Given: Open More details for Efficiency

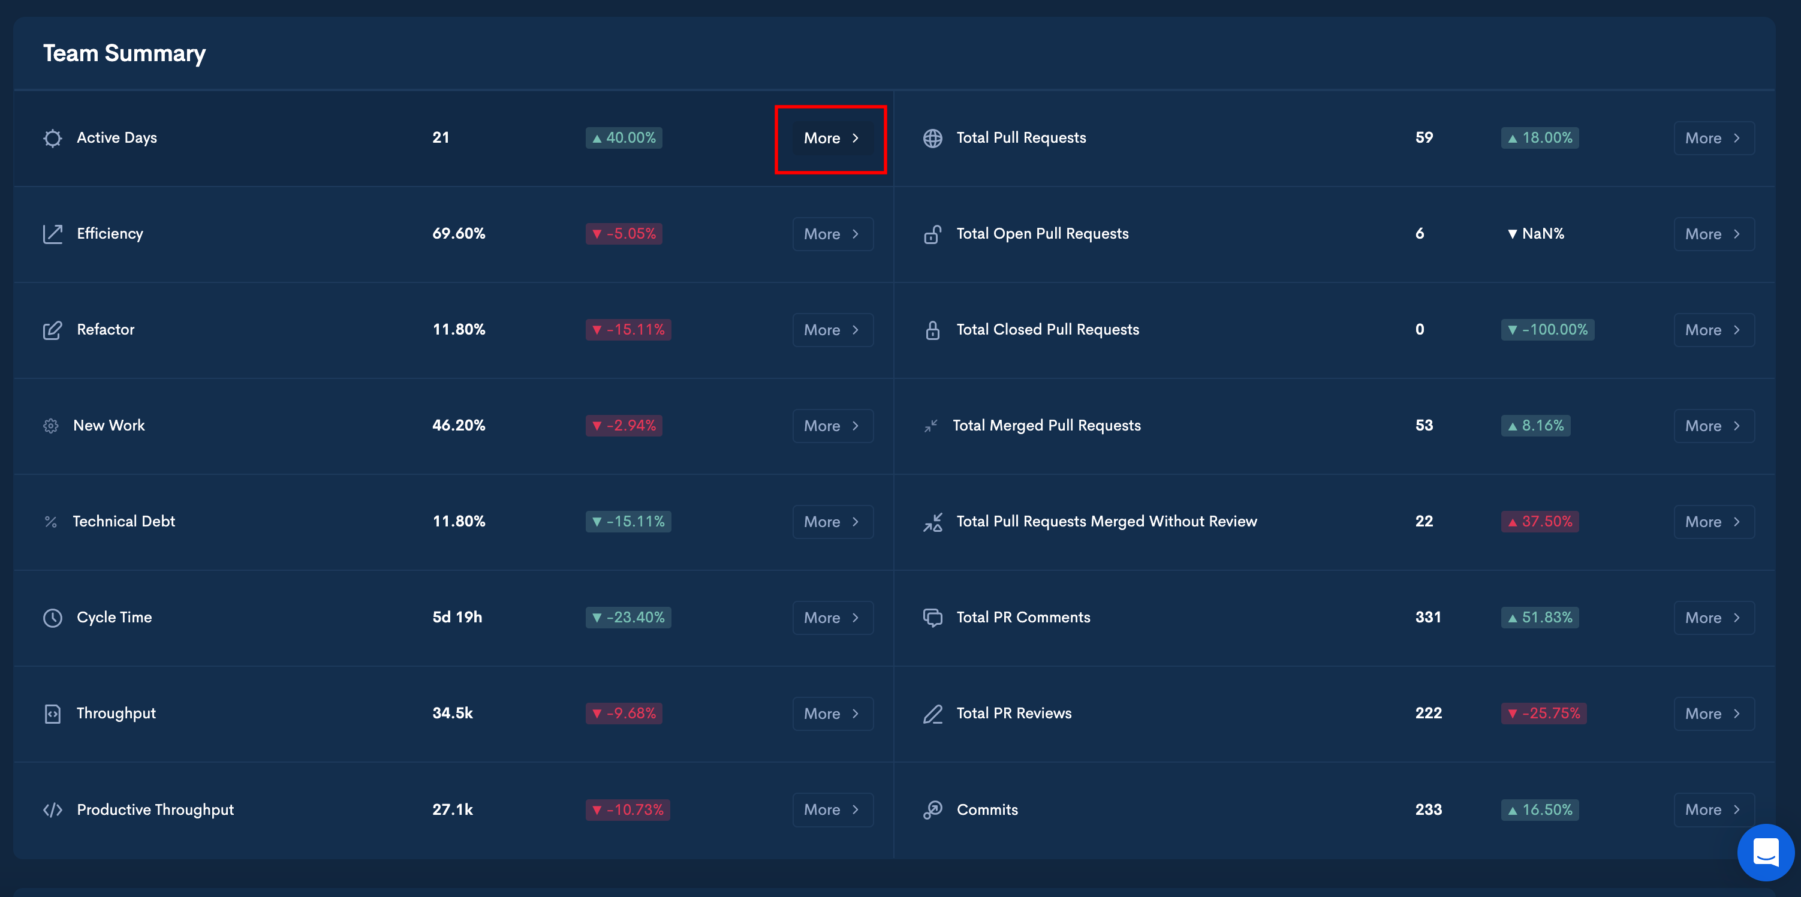Looking at the screenshot, I should pyautogui.click(x=832, y=234).
